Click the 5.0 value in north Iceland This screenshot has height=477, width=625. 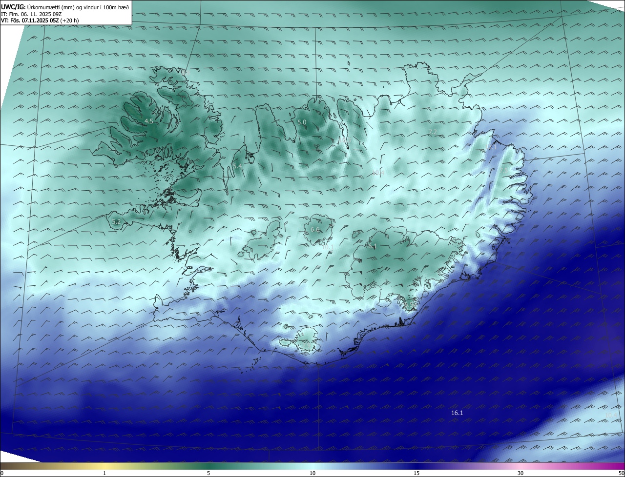click(x=302, y=122)
